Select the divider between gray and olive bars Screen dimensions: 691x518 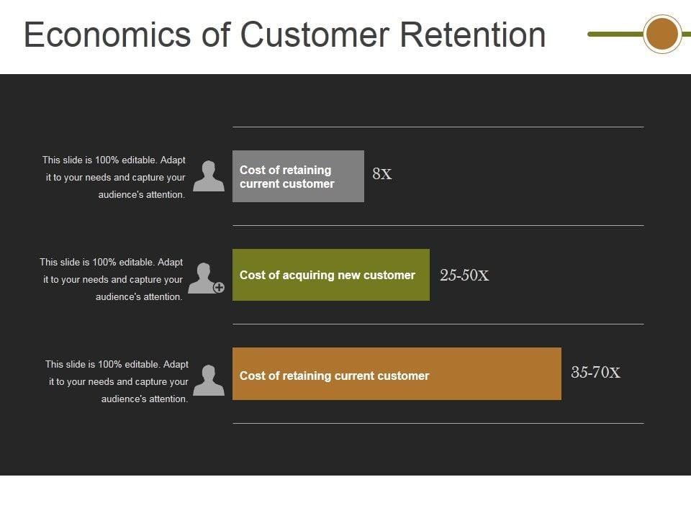[438, 225]
